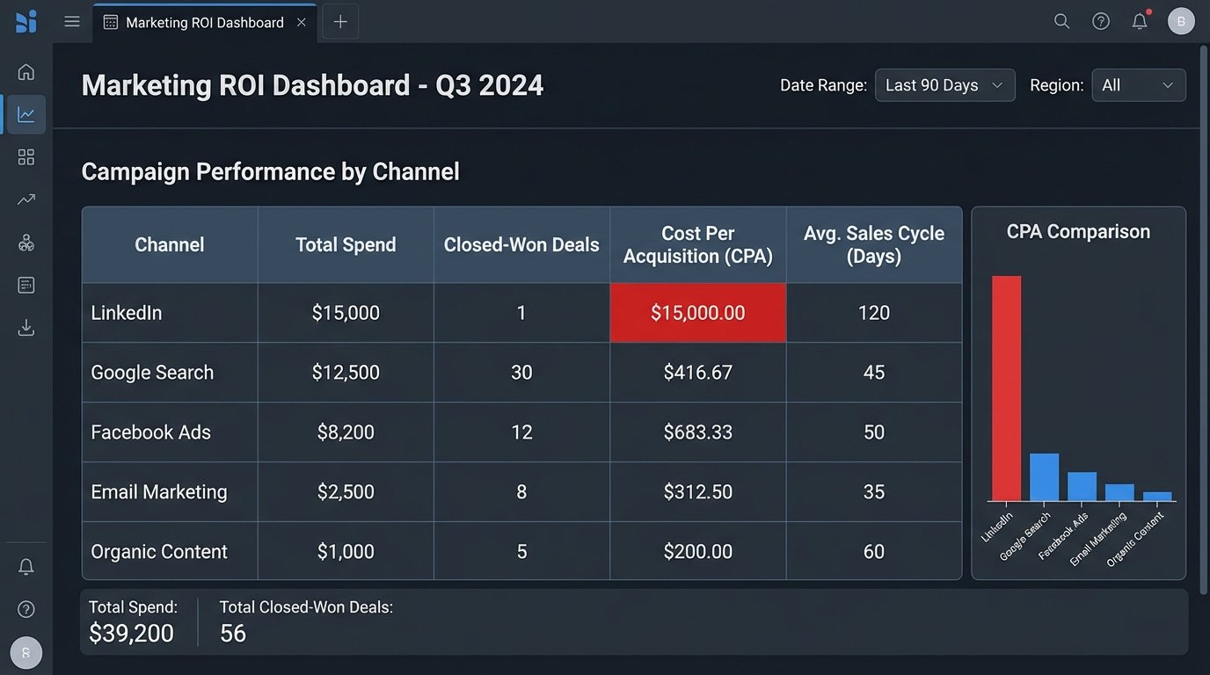Select the Reports document icon
1210x675 pixels.
[26, 284]
